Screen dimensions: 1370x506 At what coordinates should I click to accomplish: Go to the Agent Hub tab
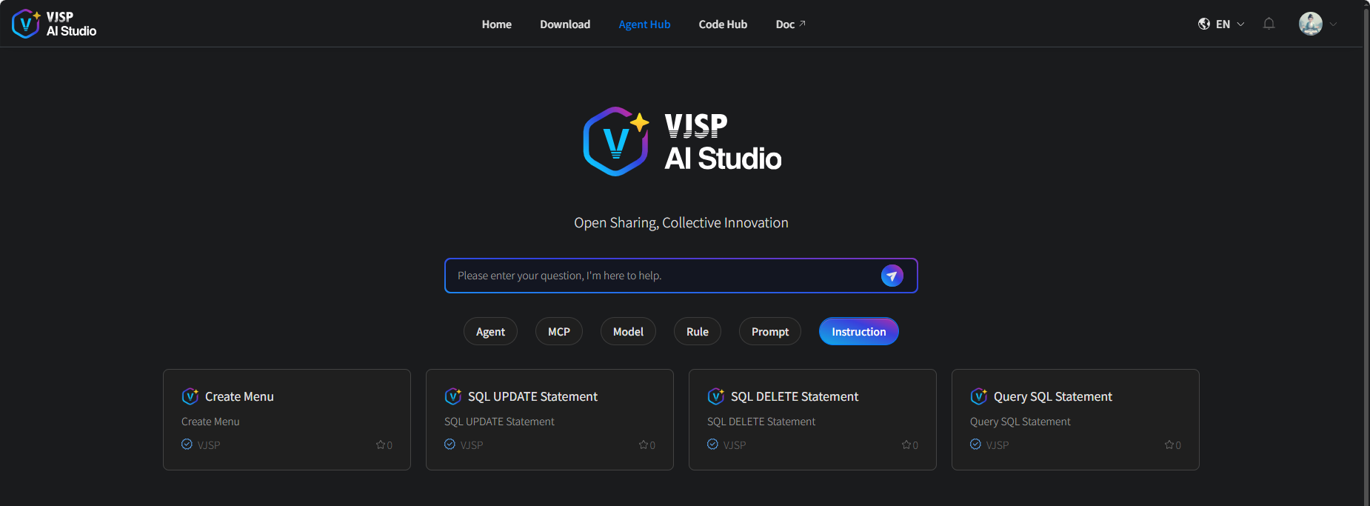tap(644, 24)
